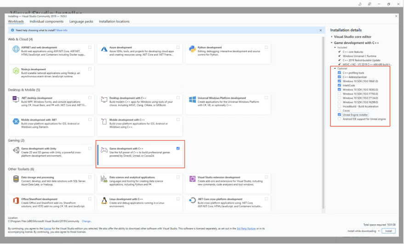Screen dimensions: 404x244
Task: Uncheck C++ AddressSanitizer option
Action: 339,77
